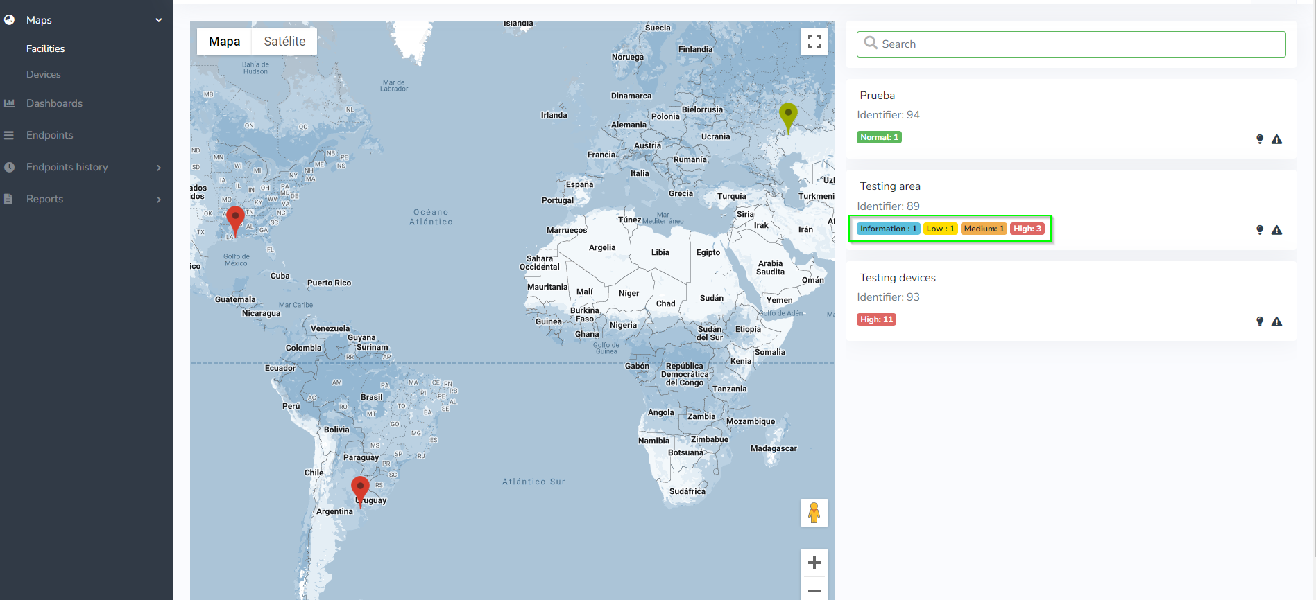The width and height of the screenshot is (1316, 600).
Task: Zoom out on the map
Action: 814,590
